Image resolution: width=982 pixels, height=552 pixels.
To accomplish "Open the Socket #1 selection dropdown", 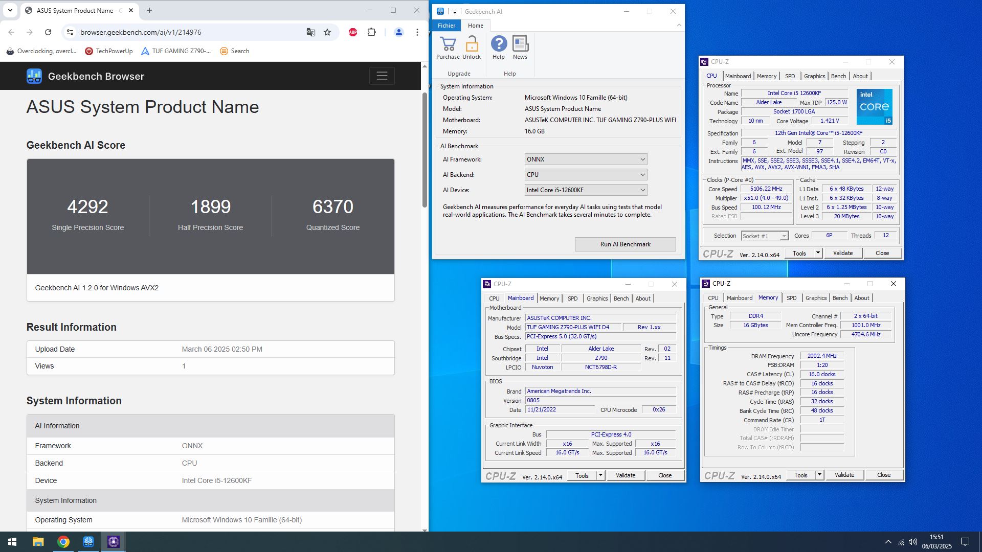I will tap(765, 236).
